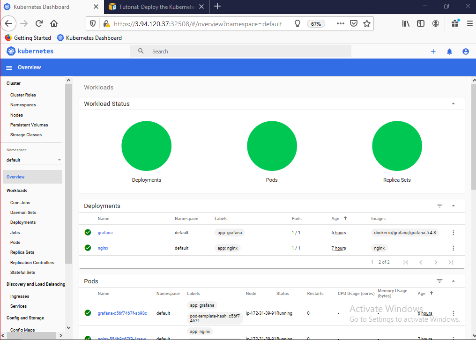
Task: Sort Deployments by Age column
Action: 335,219
